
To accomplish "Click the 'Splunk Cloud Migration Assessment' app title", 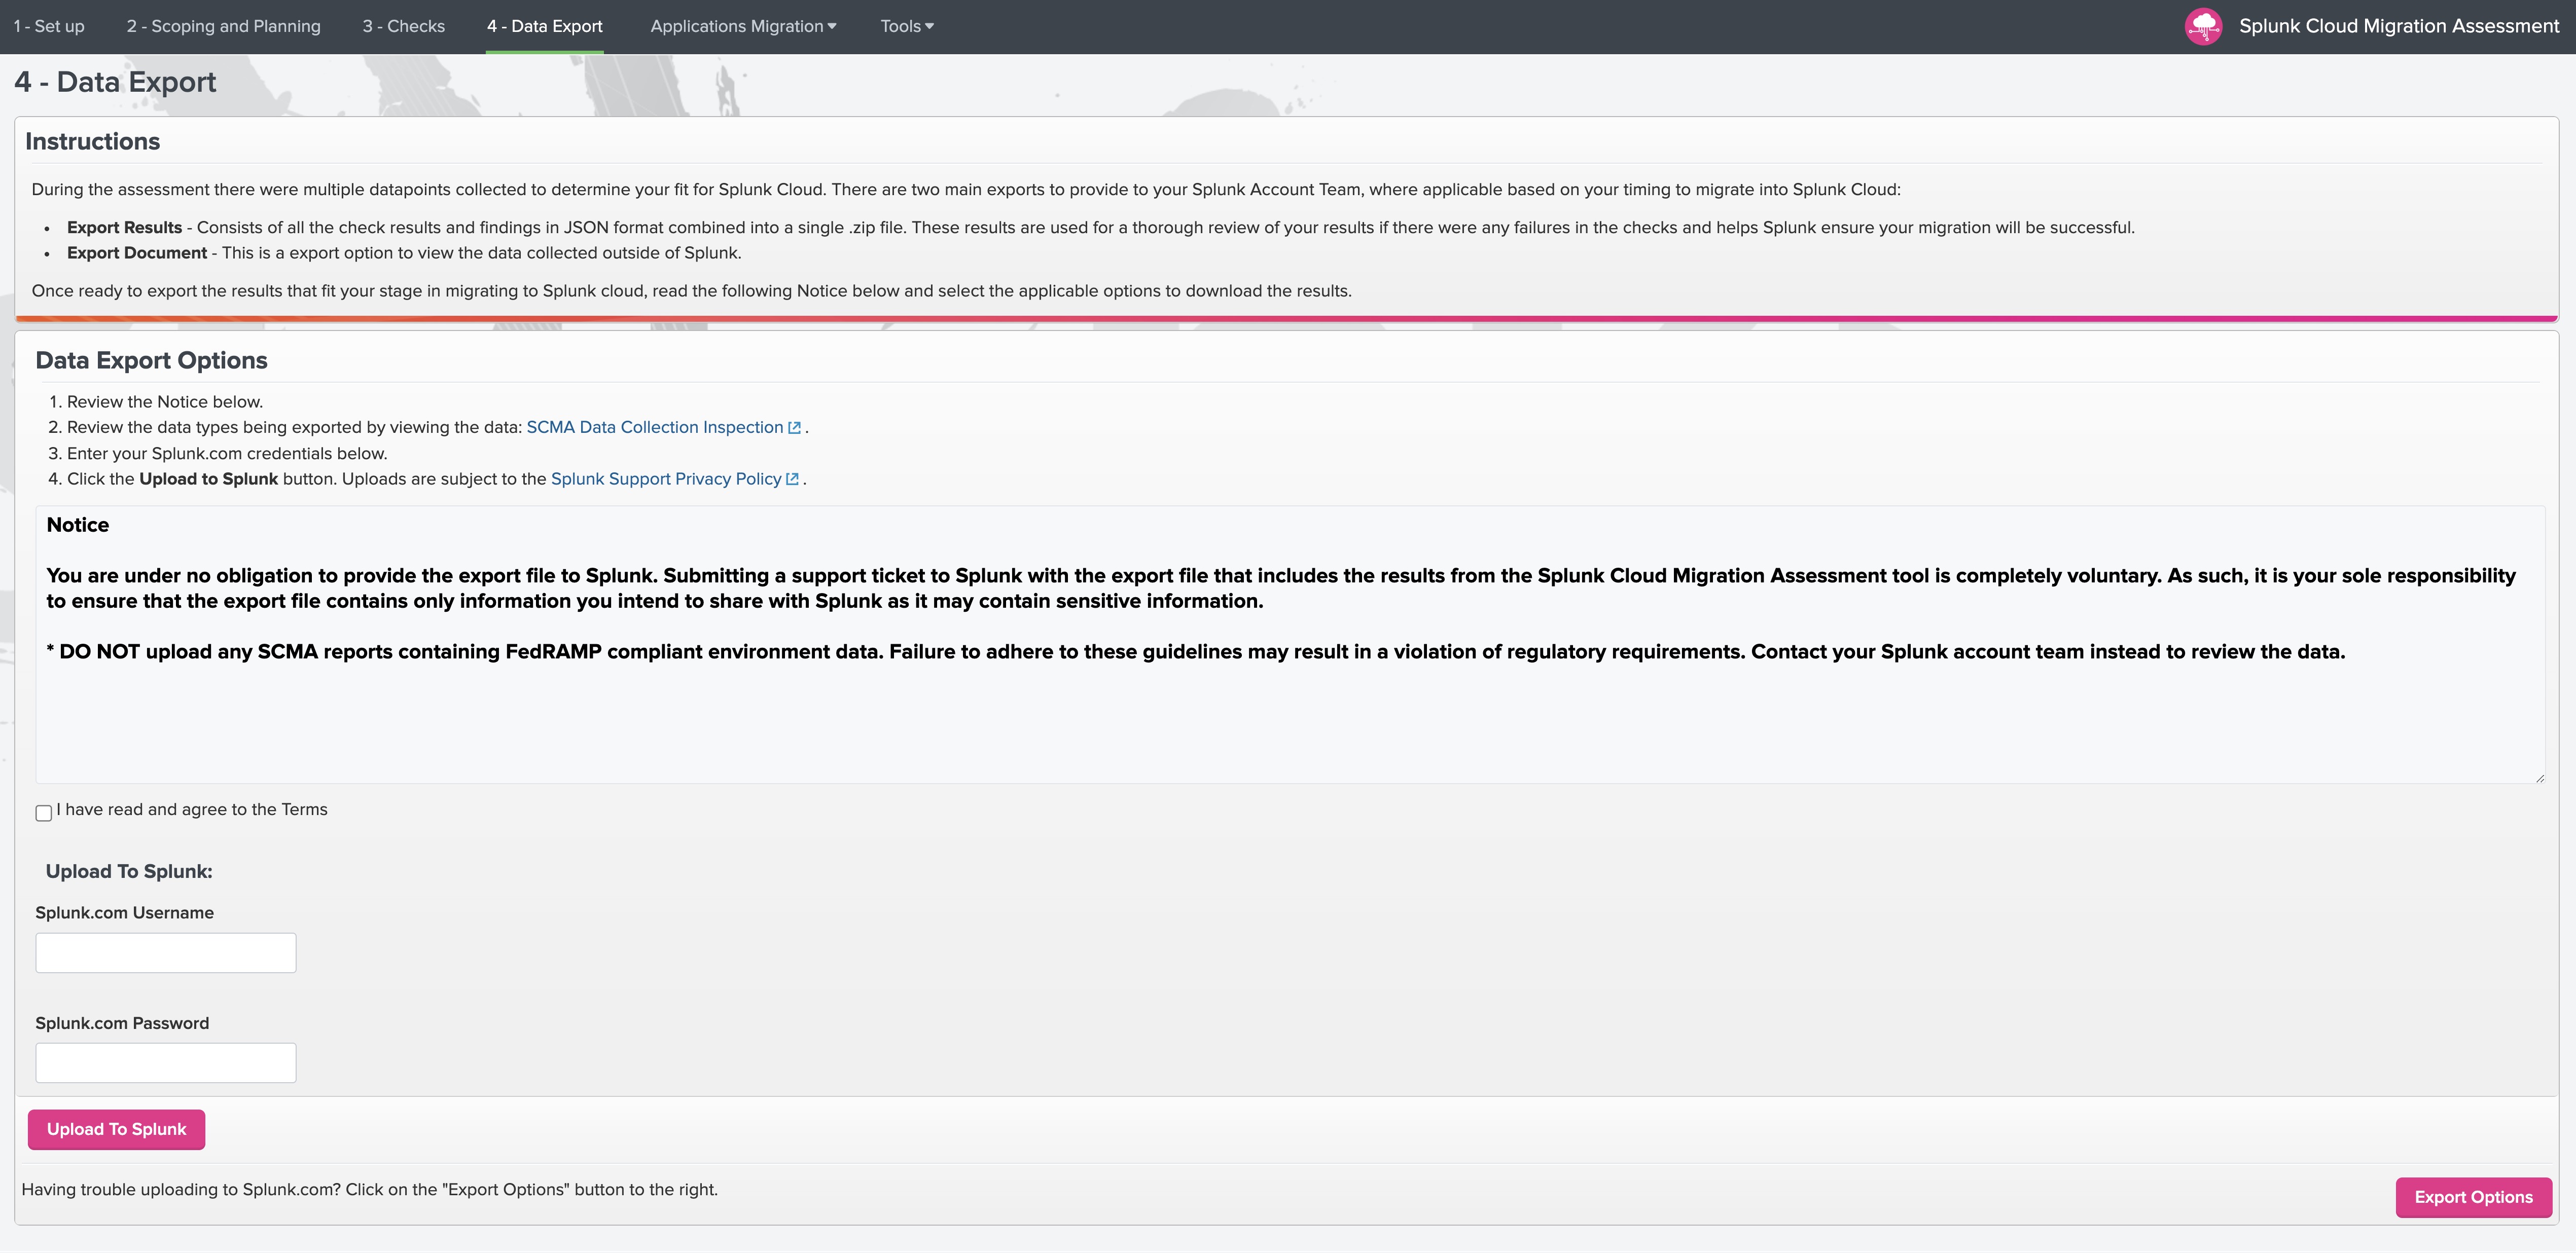I will (2399, 27).
